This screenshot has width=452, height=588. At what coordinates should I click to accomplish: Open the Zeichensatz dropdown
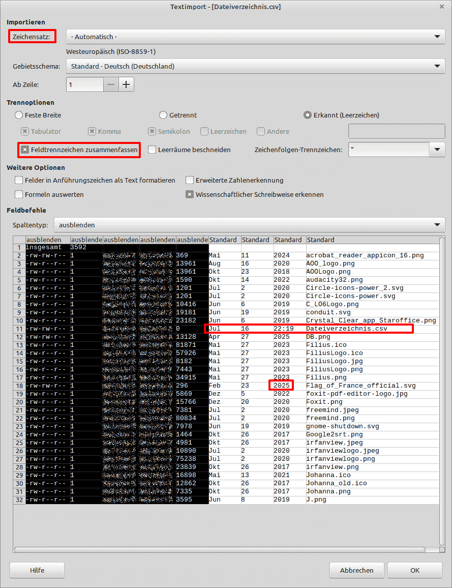point(255,37)
